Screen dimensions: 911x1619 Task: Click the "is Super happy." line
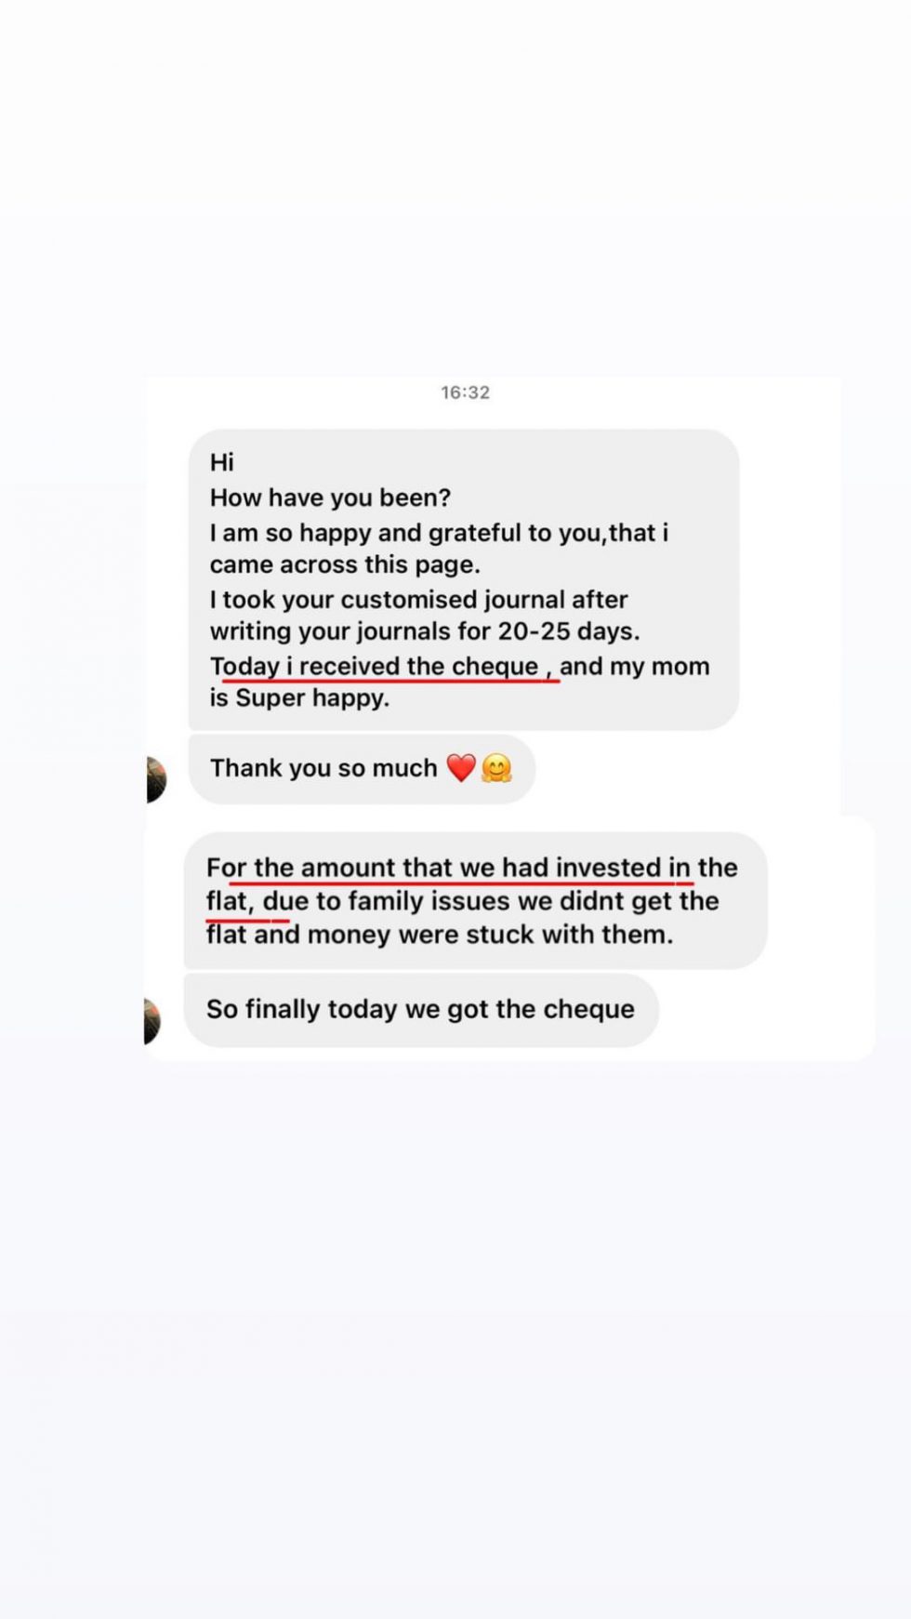[x=299, y=698]
